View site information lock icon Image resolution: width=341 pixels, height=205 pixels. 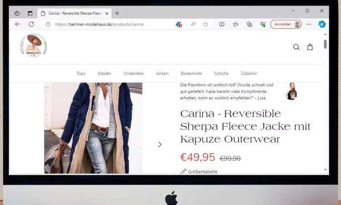48,24
